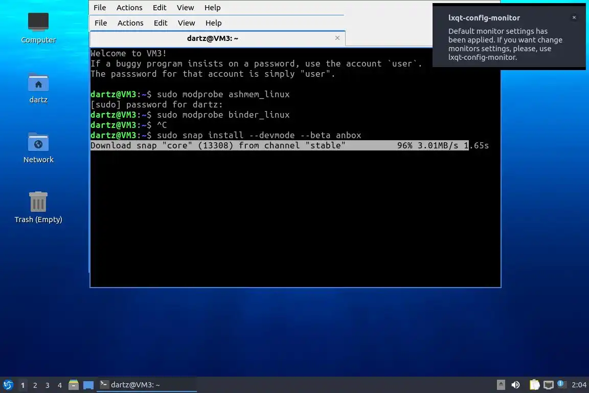Click the snap download progress bar line

(x=289, y=145)
